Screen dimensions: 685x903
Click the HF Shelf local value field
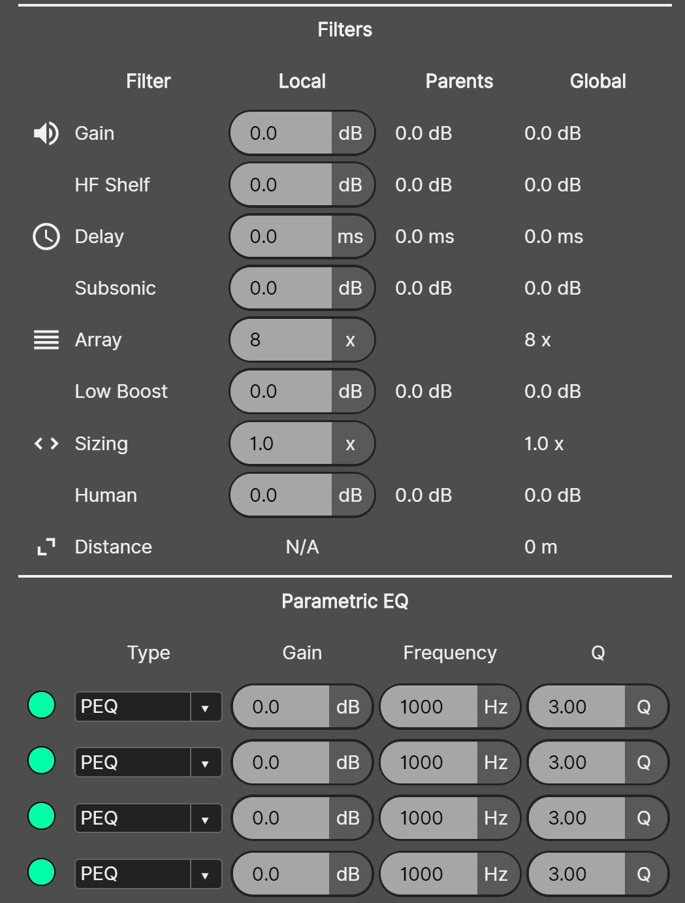coord(282,185)
